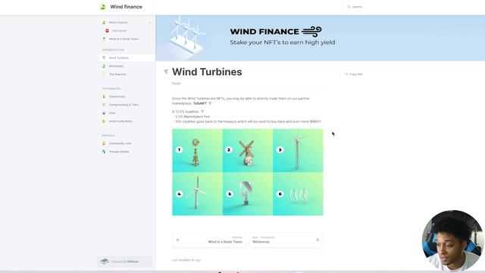Select turbine image number 1
The image size is (485, 273).
point(197,150)
